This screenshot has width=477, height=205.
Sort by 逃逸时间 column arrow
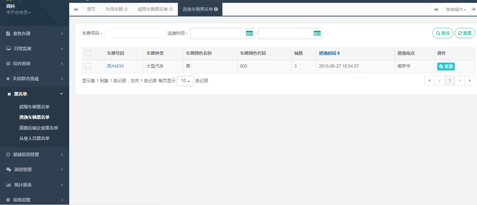[x=339, y=53]
